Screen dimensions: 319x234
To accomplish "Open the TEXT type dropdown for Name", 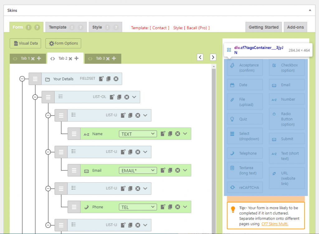I will (138, 134).
